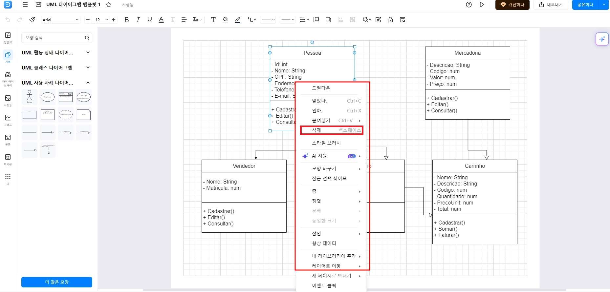The image size is (610, 292).
Task: Open the 템플릿 templates sidebar panel
Action: coord(8,38)
